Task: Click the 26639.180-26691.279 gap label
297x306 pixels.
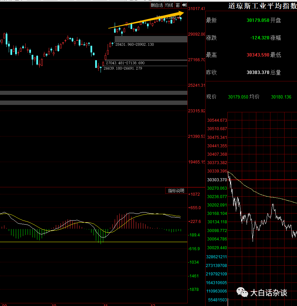Action: [x=123, y=68]
